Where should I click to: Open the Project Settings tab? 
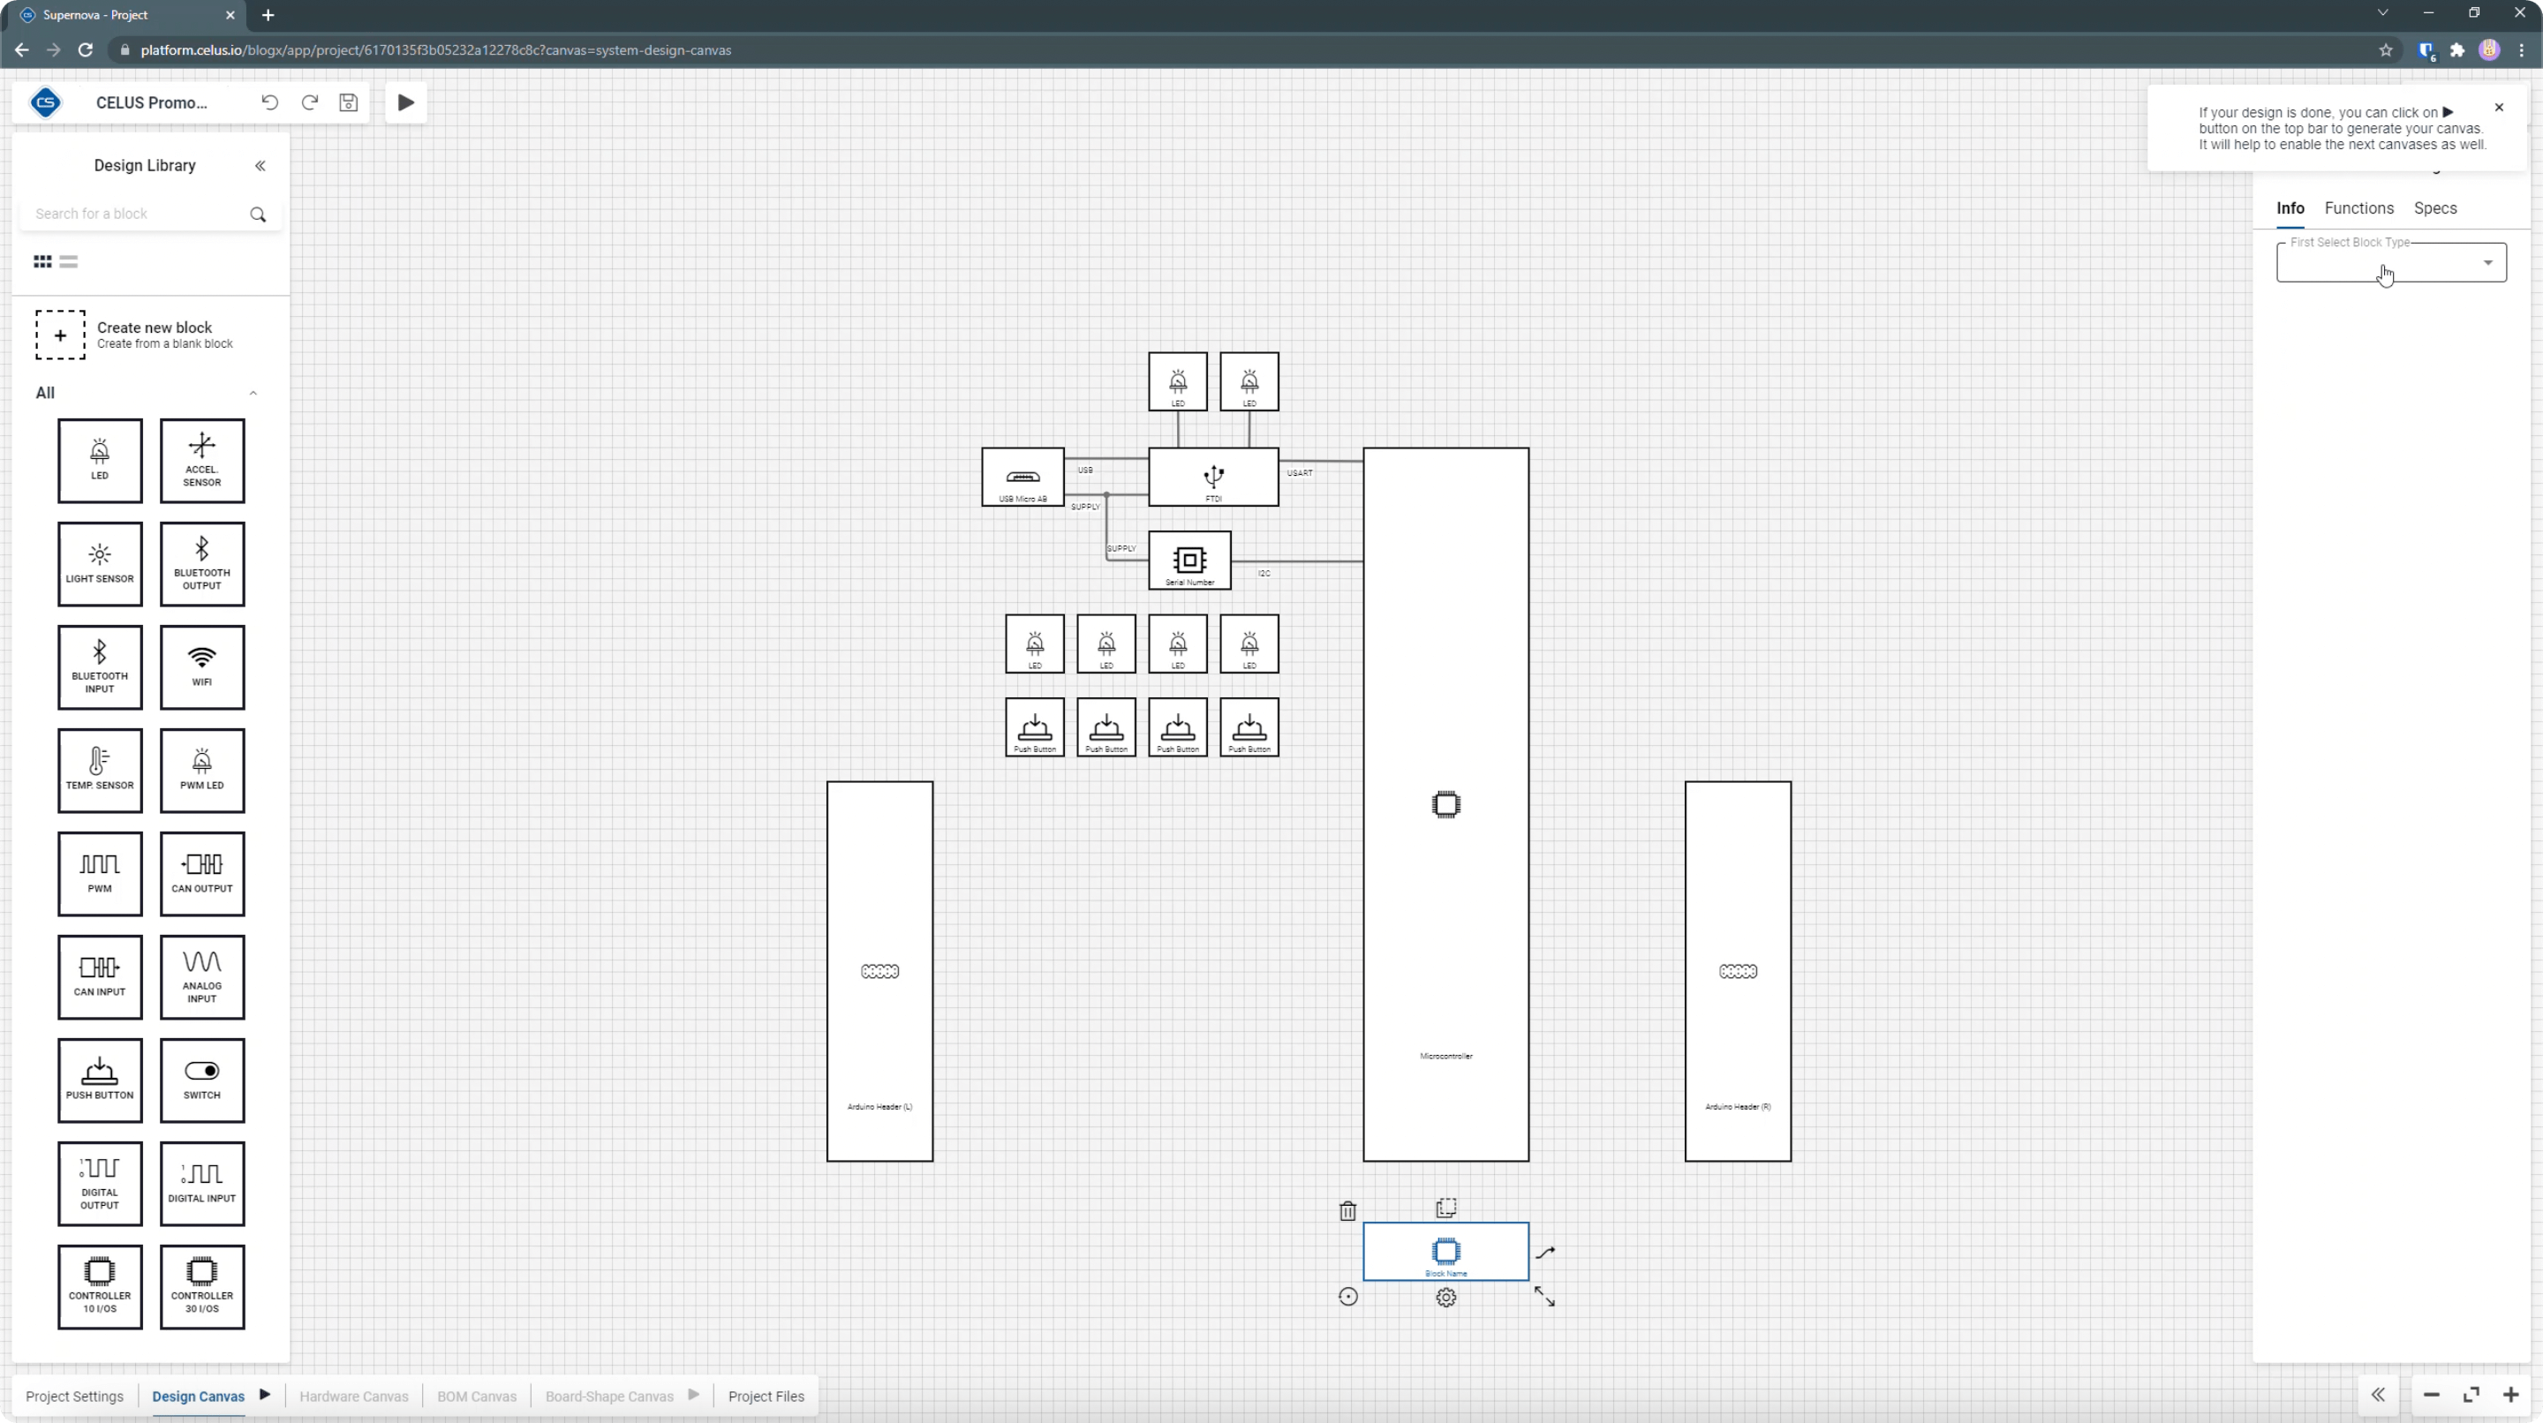75,1397
